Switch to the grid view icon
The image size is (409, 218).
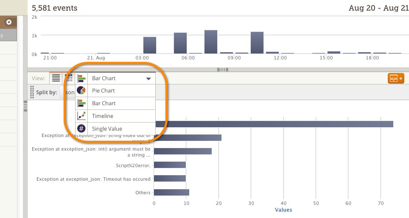[x=69, y=78]
